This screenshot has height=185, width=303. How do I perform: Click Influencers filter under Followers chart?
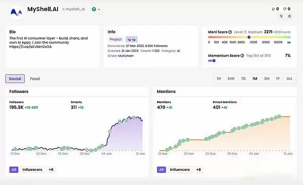point(32,170)
